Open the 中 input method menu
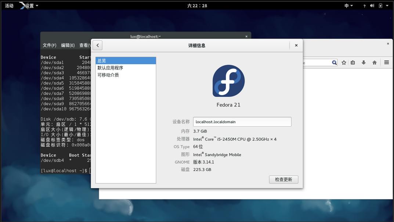 [x=348, y=6]
